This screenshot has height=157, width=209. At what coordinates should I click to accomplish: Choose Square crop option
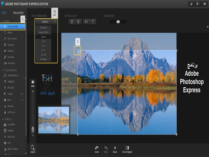coord(43,37)
